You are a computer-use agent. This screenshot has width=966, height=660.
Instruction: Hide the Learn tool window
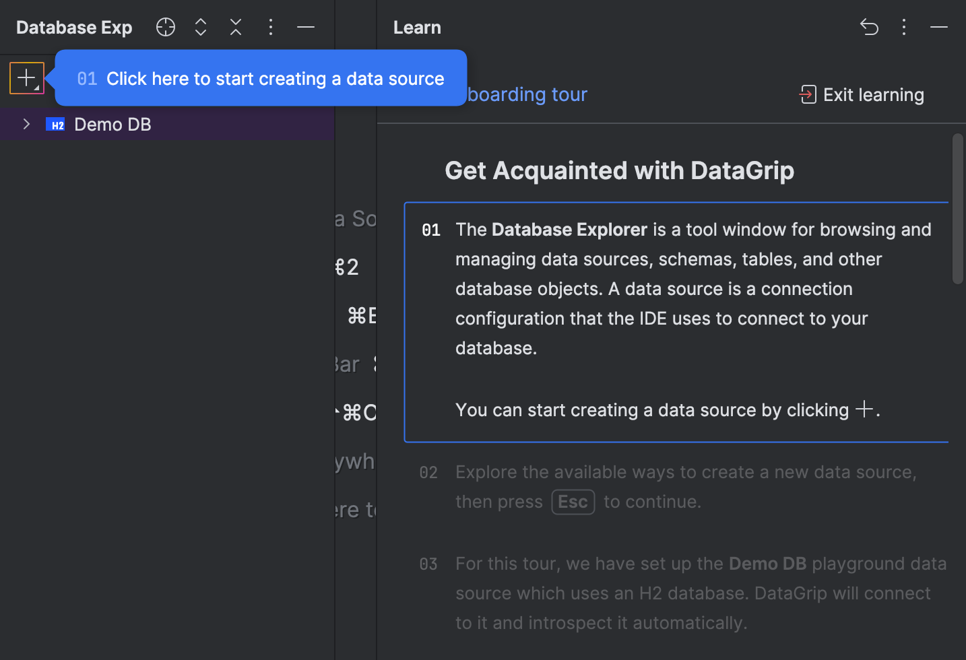tap(939, 27)
